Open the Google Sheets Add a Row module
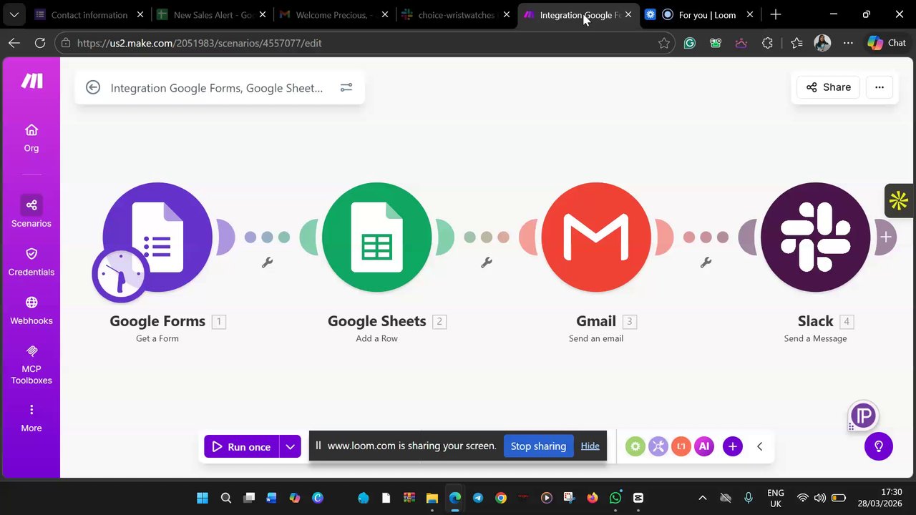 (x=377, y=237)
